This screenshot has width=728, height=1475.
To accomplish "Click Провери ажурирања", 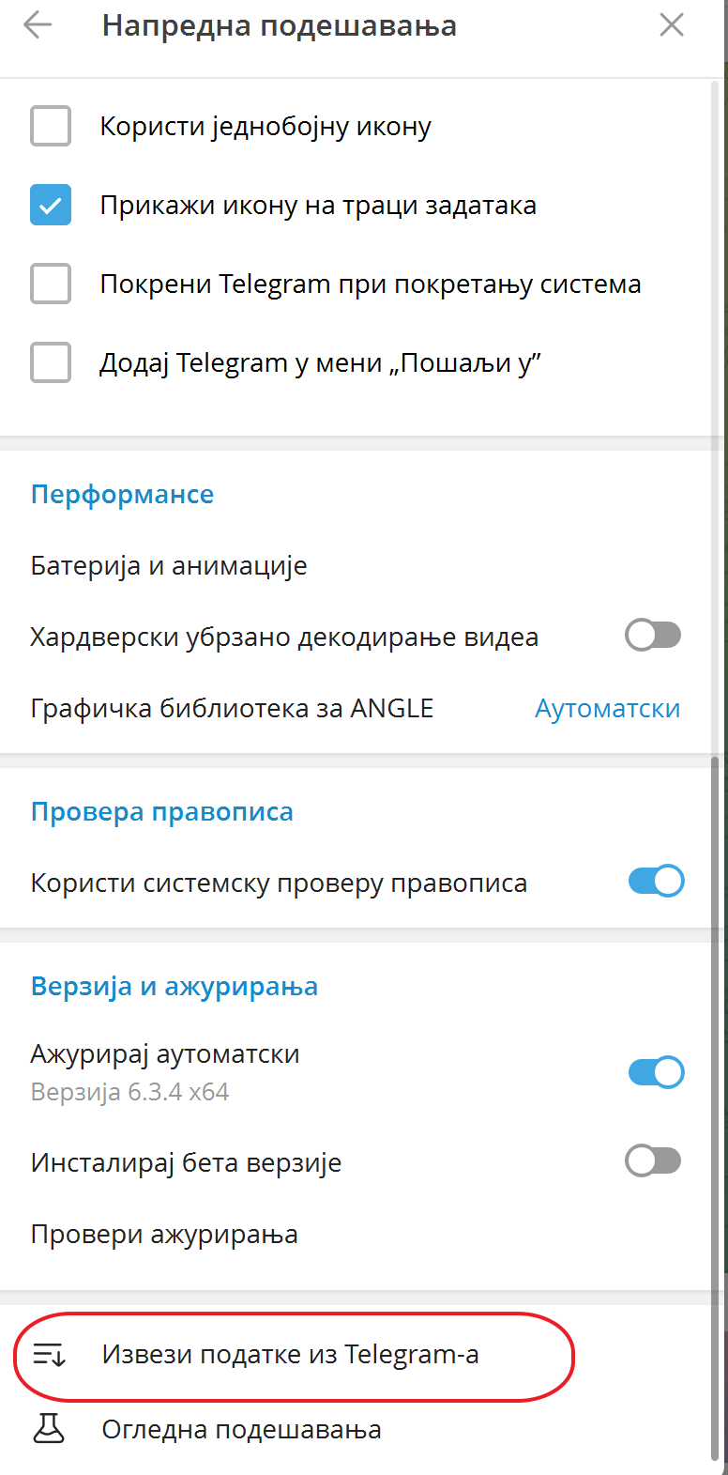I will 164,1234.
